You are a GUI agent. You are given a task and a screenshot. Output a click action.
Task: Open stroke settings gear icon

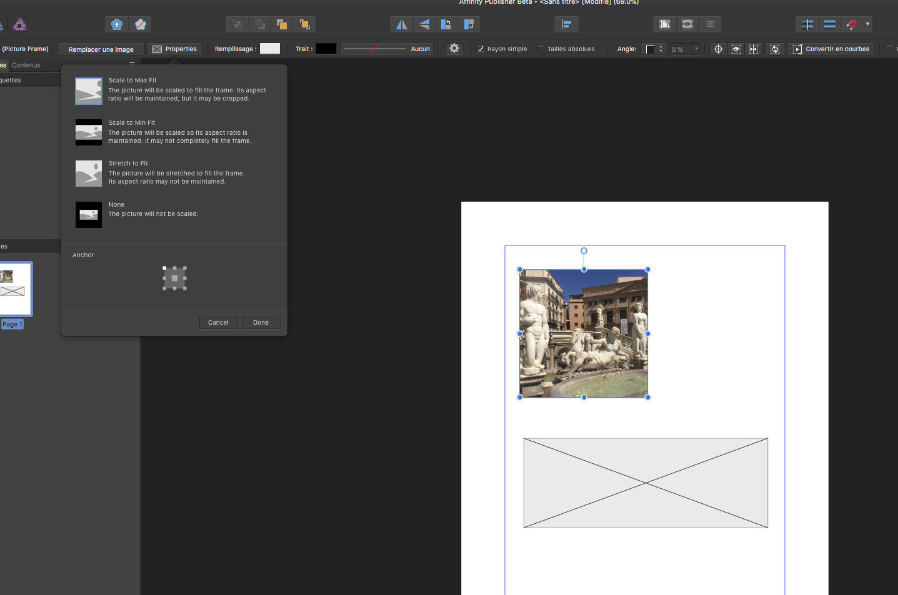coord(454,49)
